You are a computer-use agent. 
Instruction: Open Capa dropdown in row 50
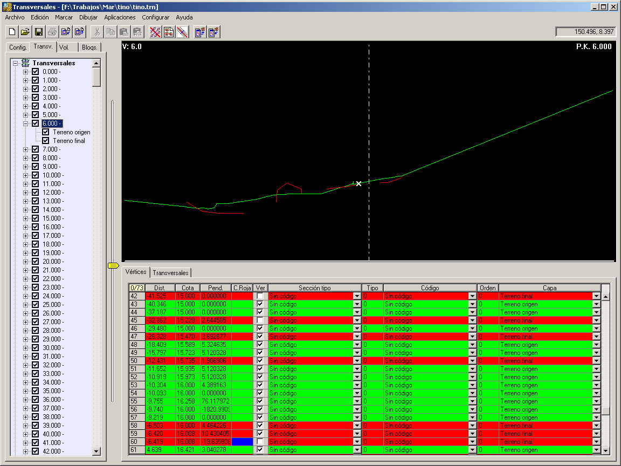tap(596, 361)
